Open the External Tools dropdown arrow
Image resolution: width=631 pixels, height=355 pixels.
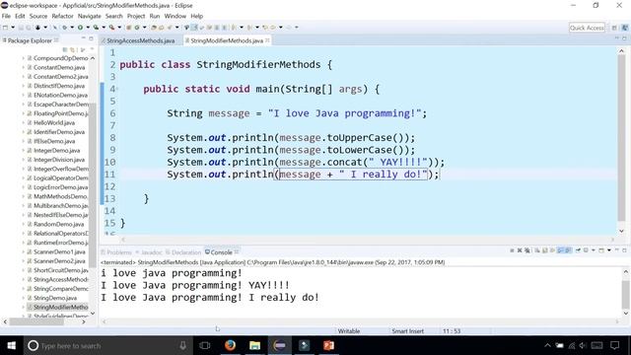point(119,28)
